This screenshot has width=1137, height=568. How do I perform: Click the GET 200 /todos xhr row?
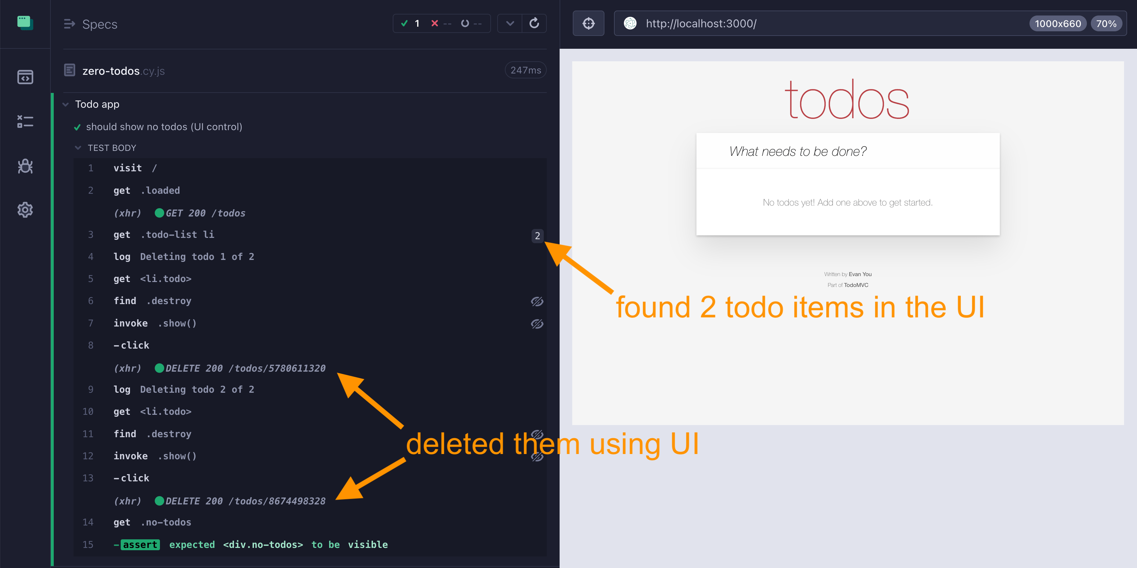(x=310, y=213)
